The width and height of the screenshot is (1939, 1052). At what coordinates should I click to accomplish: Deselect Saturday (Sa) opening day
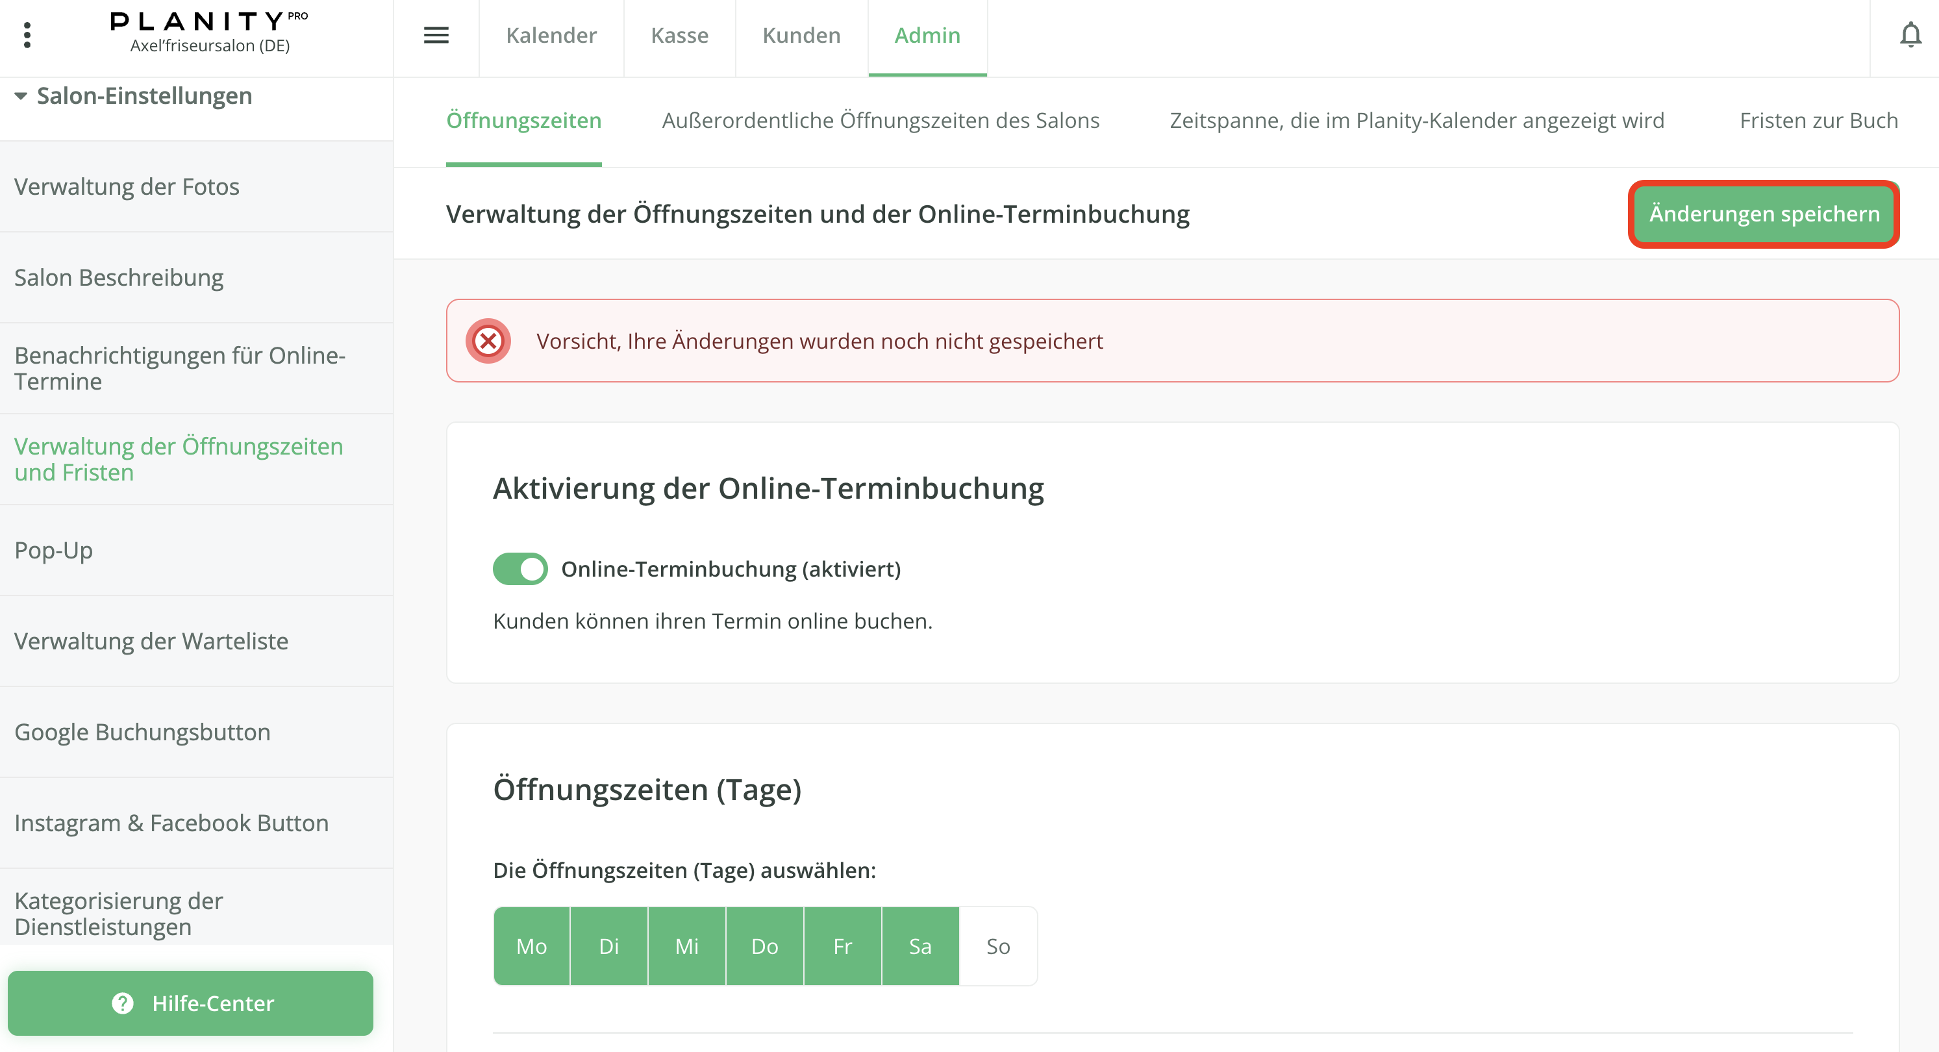[x=919, y=946]
